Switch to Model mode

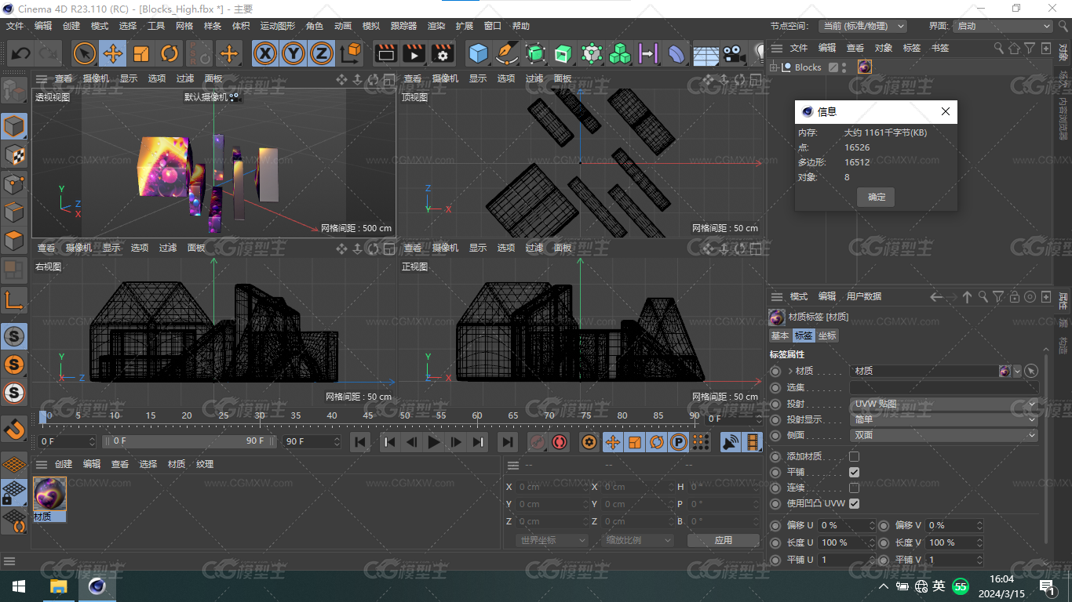pos(14,126)
